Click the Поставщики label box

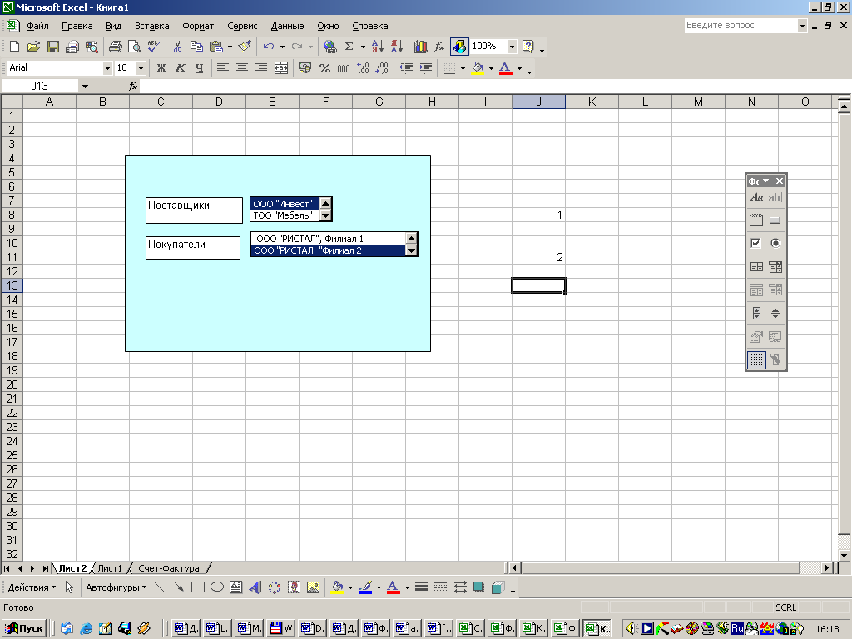coord(194,211)
